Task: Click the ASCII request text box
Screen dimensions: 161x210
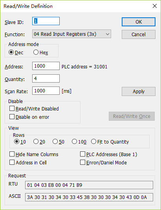Action: pos(89,197)
